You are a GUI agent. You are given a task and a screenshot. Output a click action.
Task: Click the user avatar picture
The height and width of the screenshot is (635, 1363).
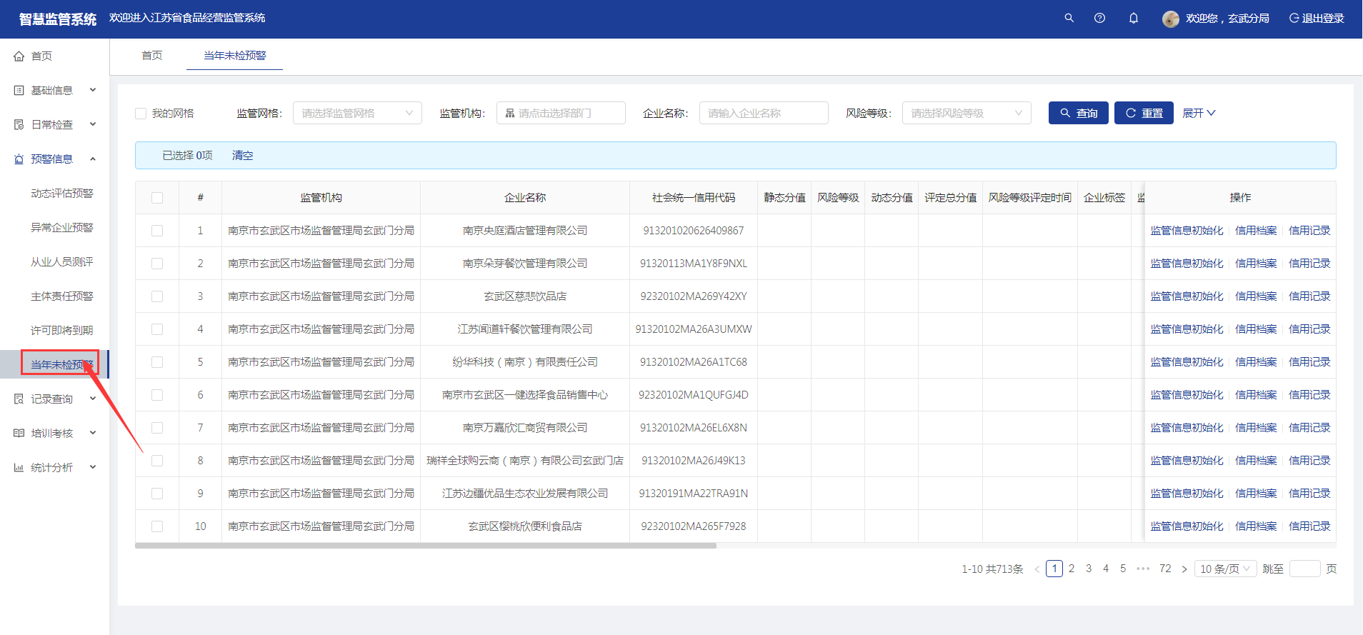[x=1170, y=19]
